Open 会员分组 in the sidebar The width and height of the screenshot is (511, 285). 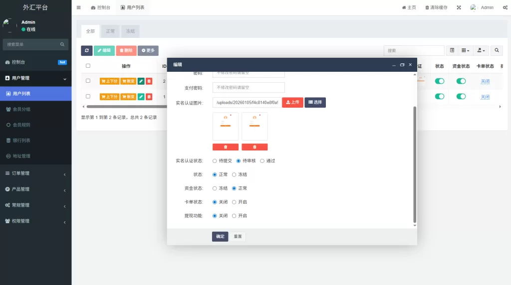[21, 109]
